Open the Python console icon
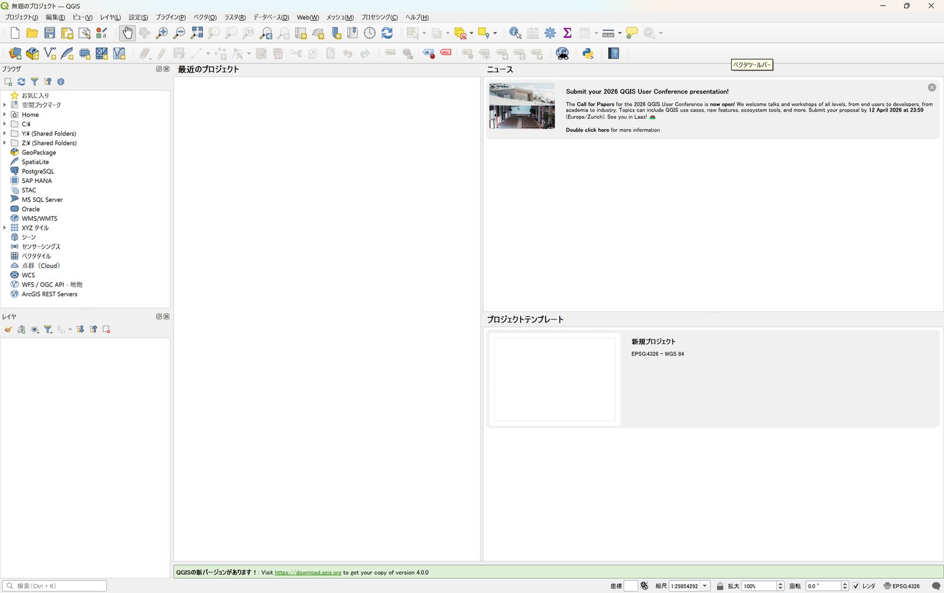The image size is (944, 593). 588,54
